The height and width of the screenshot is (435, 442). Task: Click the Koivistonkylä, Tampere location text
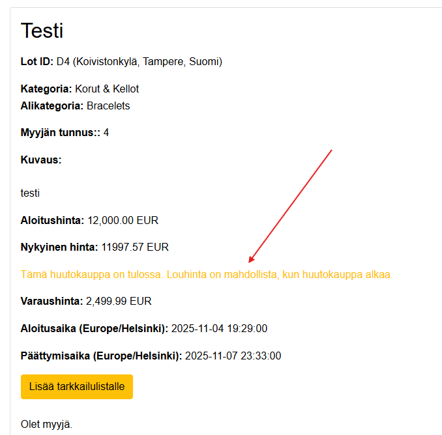click(147, 62)
